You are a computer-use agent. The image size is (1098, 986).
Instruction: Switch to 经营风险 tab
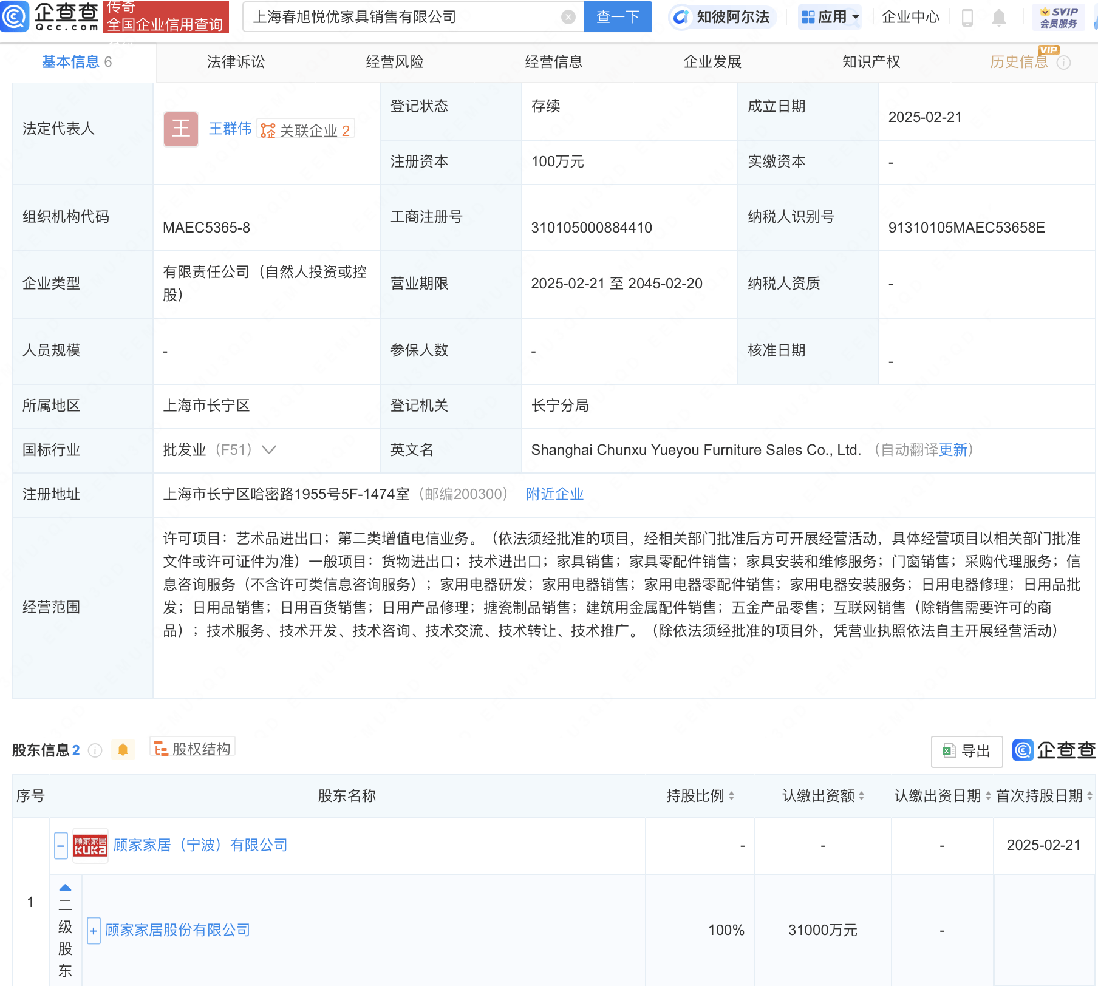point(395,62)
